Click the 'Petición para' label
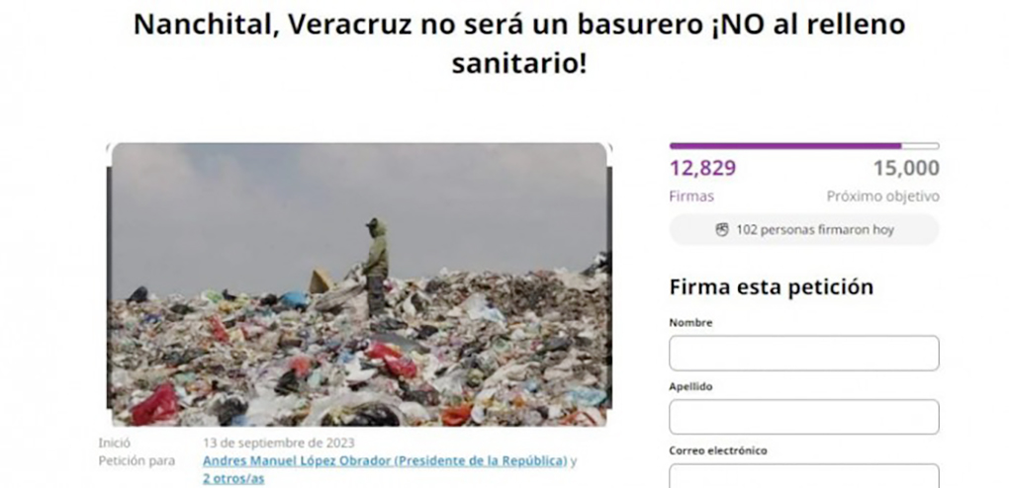The image size is (1009, 488). pyautogui.click(x=137, y=461)
